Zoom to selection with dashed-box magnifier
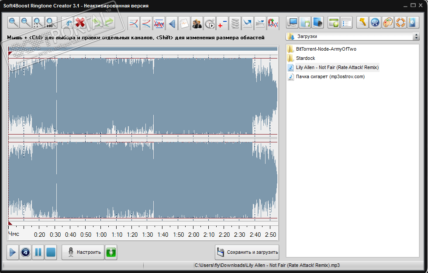Image resolution: width=428 pixels, height=273 pixels. pyautogui.click(x=38, y=23)
